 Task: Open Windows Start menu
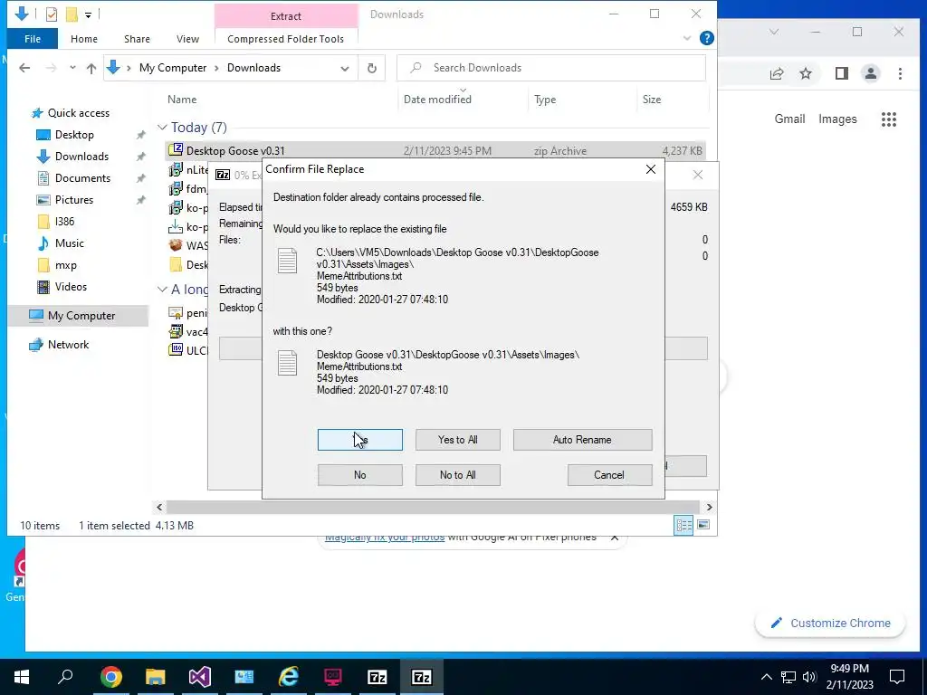[22, 677]
